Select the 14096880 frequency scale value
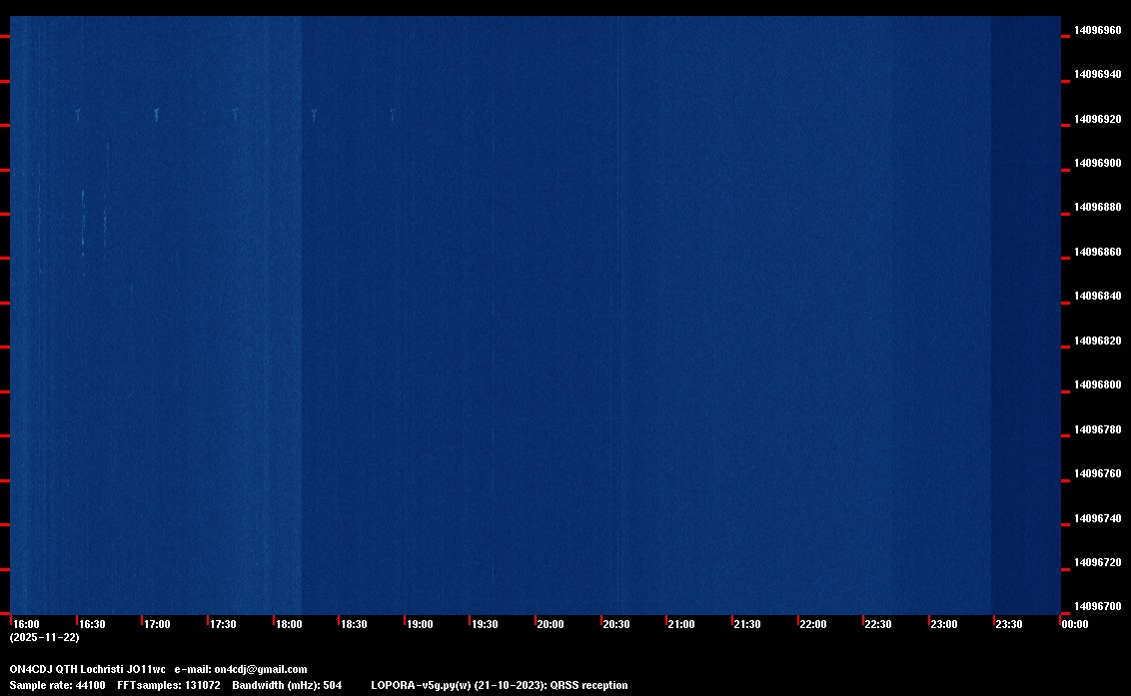Image resolution: width=1131 pixels, height=696 pixels. (x=1097, y=207)
